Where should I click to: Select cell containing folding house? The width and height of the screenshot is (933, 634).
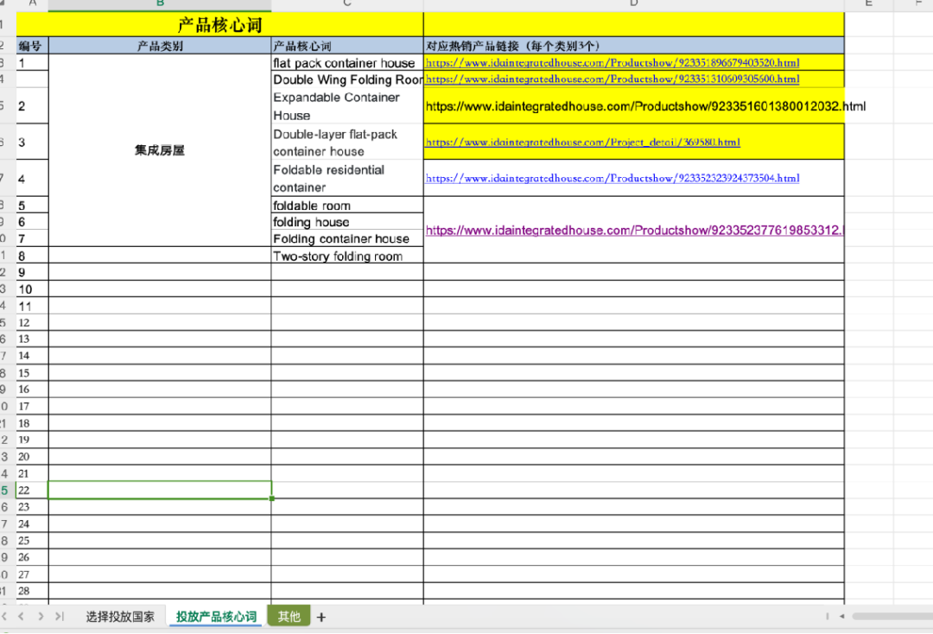click(x=347, y=222)
